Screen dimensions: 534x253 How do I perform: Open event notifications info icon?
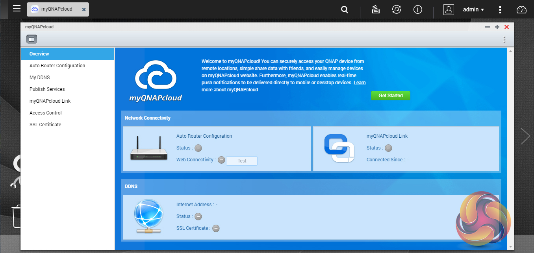(x=417, y=10)
